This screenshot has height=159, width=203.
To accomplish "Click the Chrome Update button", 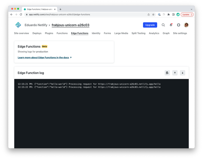I will click(187, 14).
